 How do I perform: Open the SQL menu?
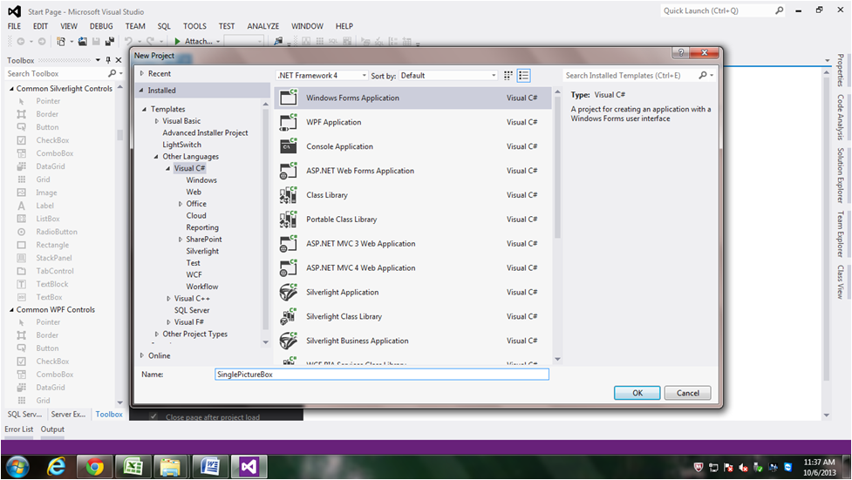(x=164, y=26)
